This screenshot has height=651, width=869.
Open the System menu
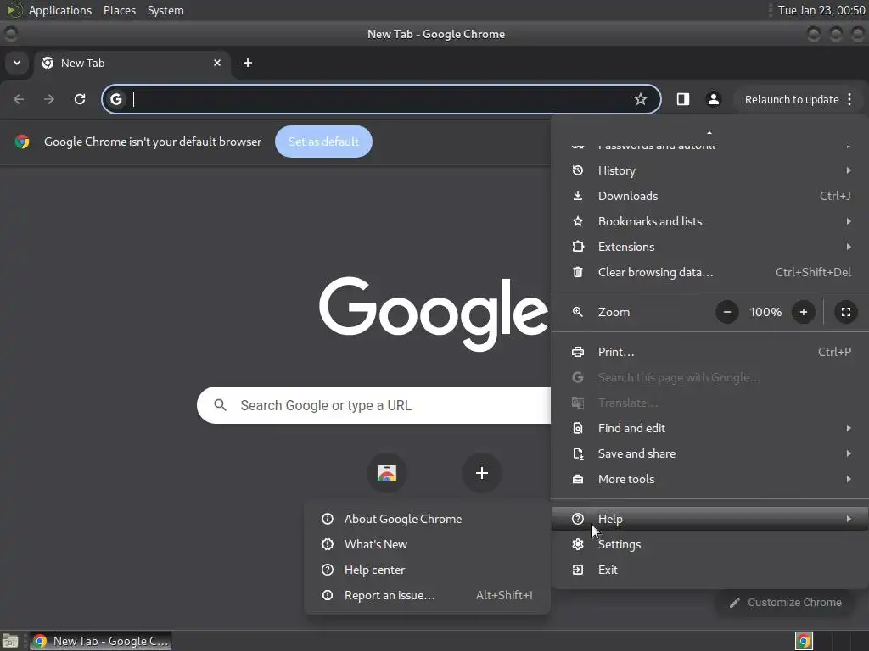click(x=165, y=10)
